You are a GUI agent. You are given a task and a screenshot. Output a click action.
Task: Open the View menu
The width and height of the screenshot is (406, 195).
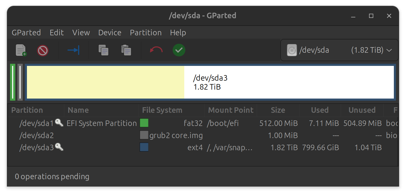81,33
